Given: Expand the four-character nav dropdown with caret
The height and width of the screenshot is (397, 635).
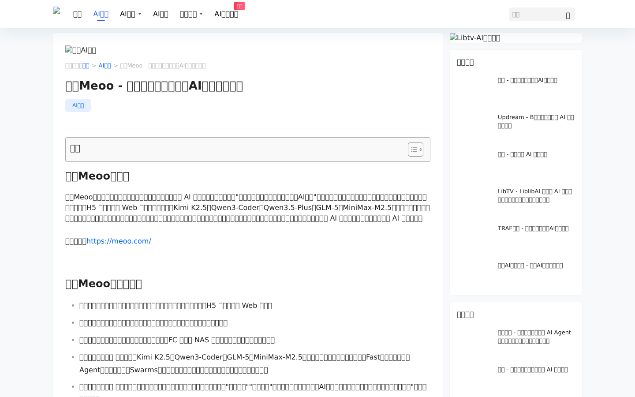Looking at the screenshot, I should point(191,14).
